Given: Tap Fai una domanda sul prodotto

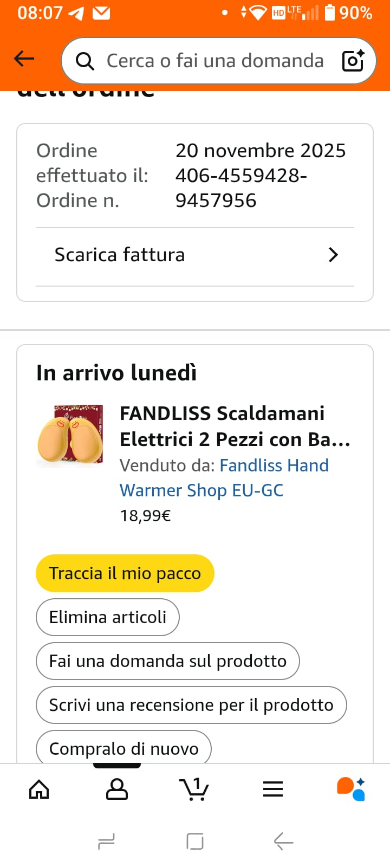Looking at the screenshot, I should click(167, 661).
